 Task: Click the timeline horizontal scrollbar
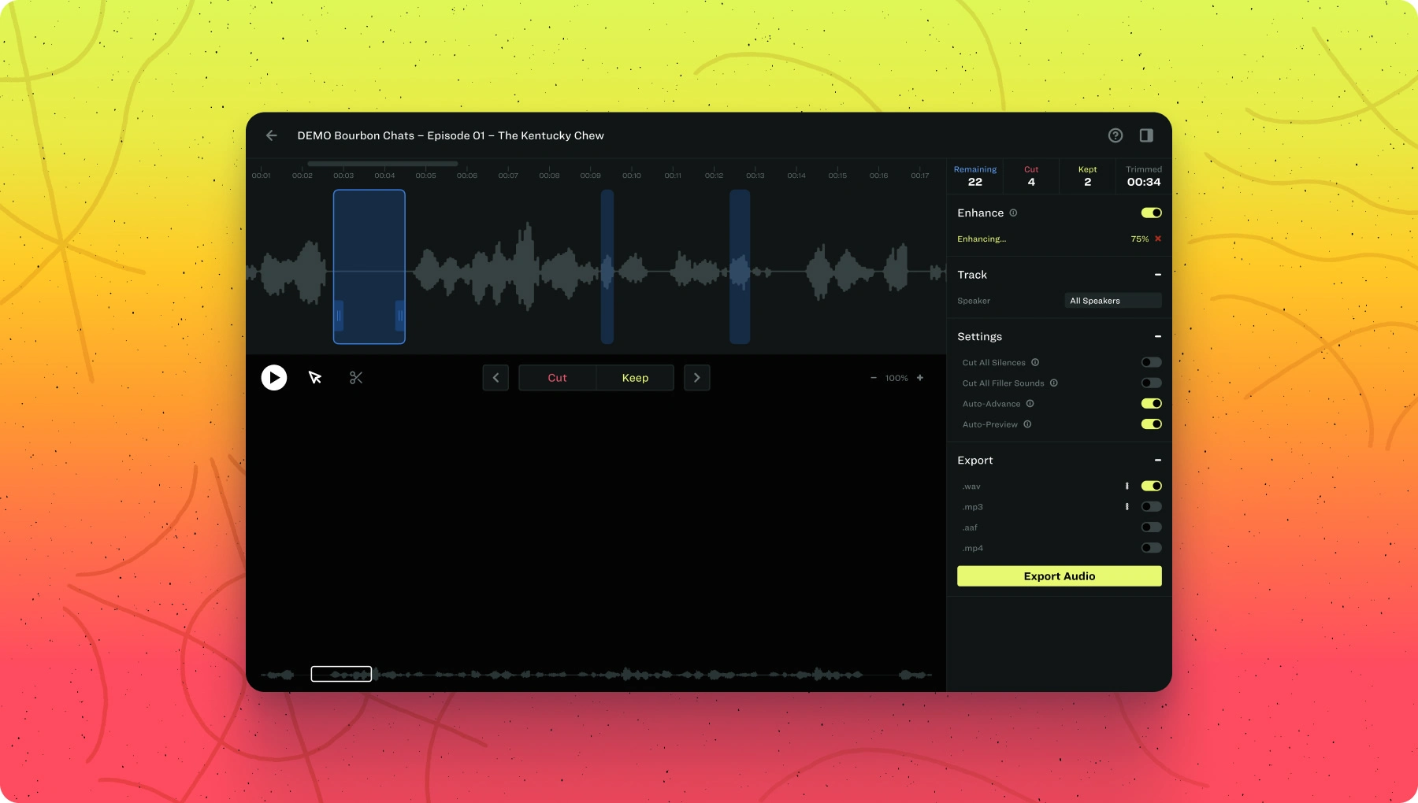coord(383,164)
